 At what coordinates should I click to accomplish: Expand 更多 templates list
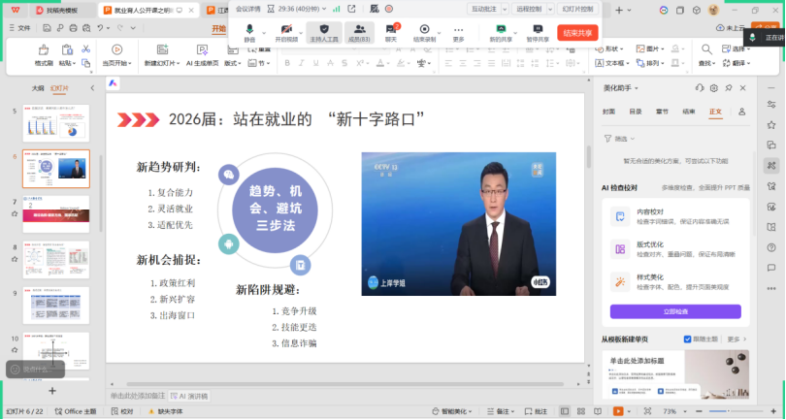[735, 339]
